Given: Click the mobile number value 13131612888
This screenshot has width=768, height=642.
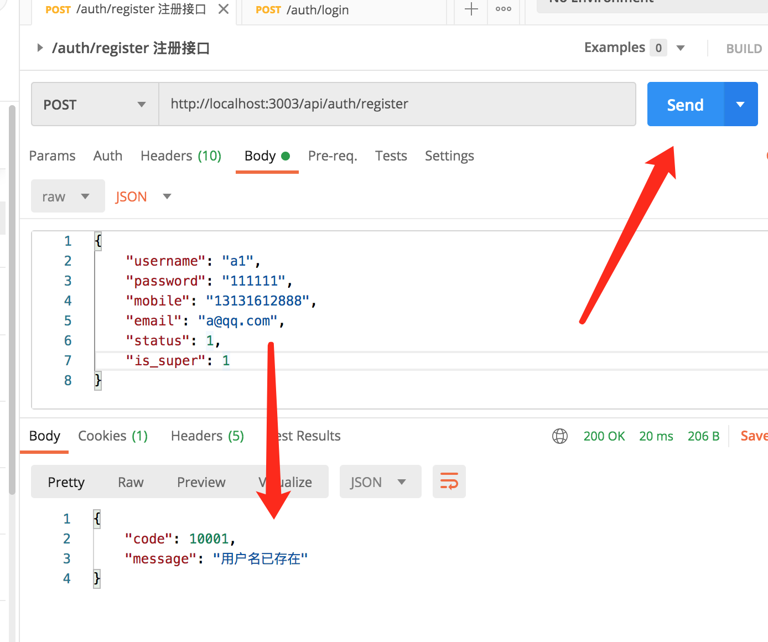Looking at the screenshot, I should coord(258,301).
